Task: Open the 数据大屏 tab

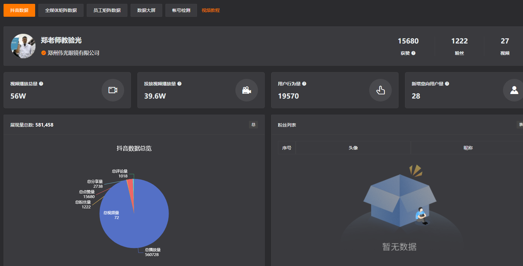Action: [146, 10]
